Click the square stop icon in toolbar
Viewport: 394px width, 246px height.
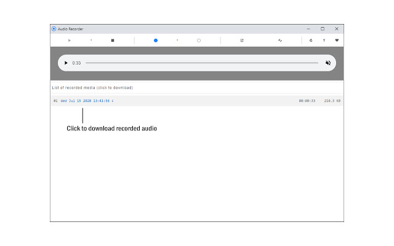click(113, 41)
